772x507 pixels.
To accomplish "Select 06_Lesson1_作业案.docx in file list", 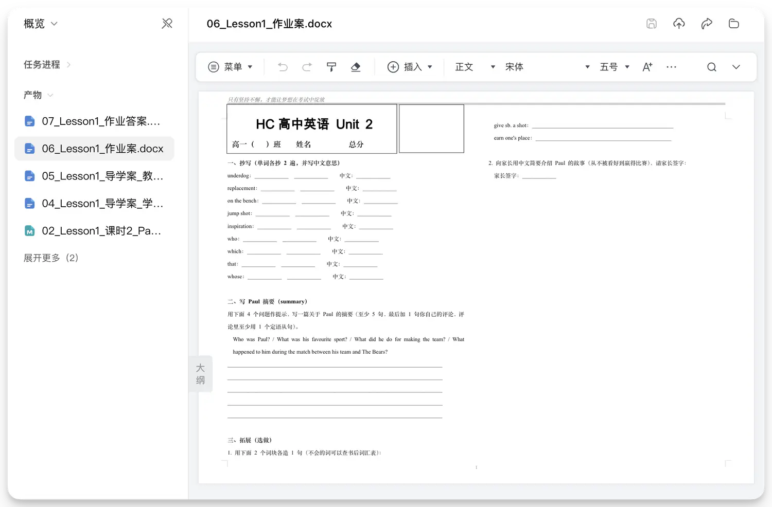I will 94,149.
